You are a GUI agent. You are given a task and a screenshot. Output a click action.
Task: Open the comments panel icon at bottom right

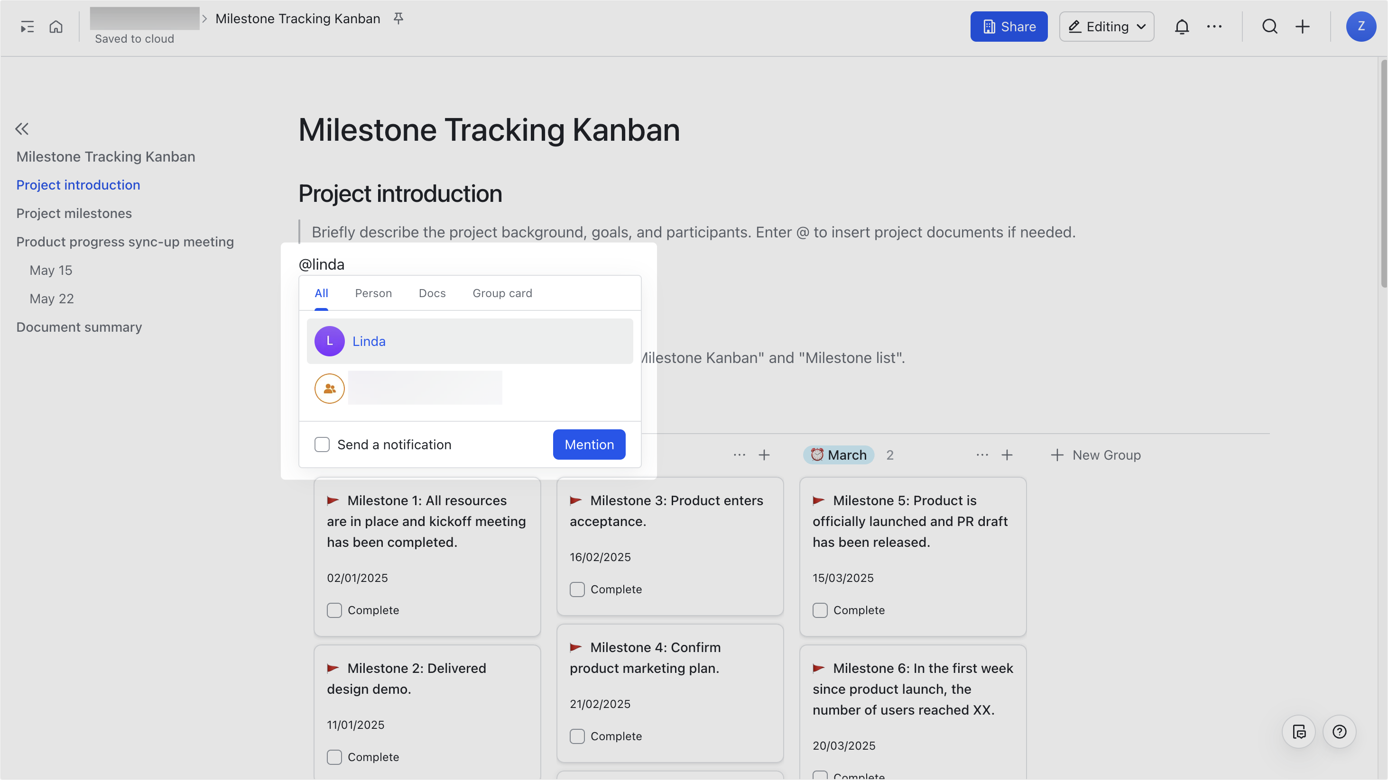pyautogui.click(x=1298, y=732)
